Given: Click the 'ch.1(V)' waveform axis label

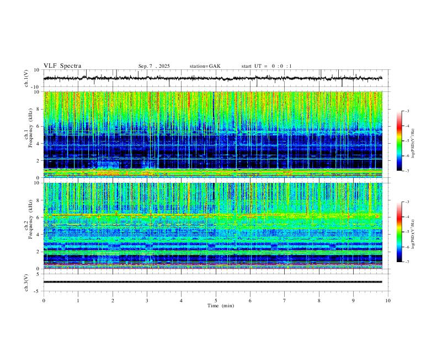Looking at the screenshot, I should (26, 78).
